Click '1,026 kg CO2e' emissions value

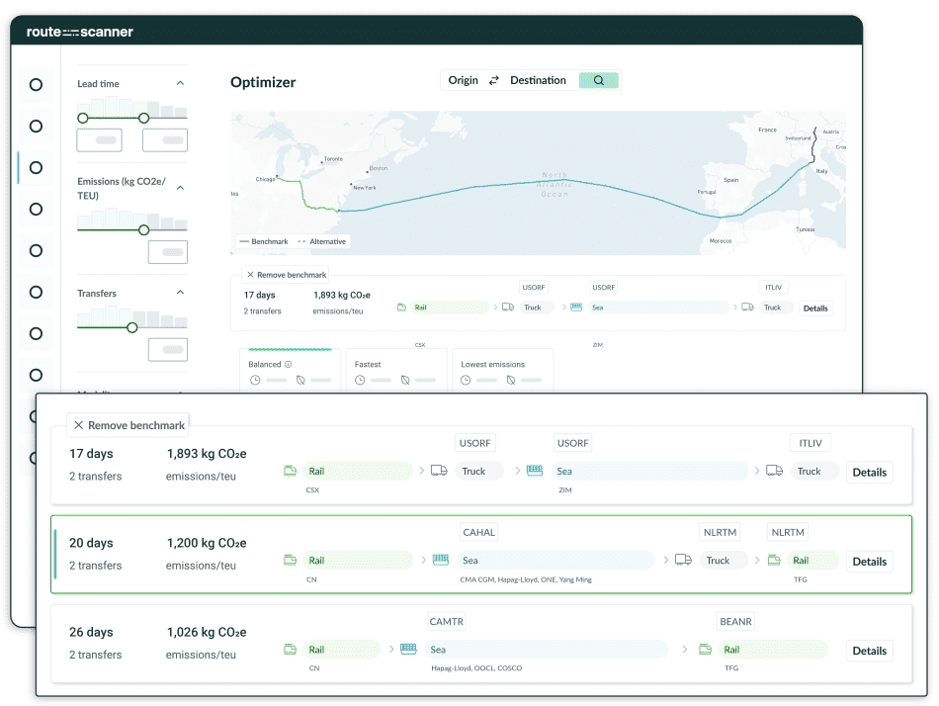207,632
